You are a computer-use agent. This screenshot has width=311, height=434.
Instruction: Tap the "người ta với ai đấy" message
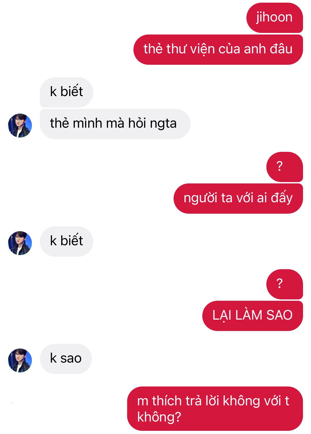click(238, 199)
